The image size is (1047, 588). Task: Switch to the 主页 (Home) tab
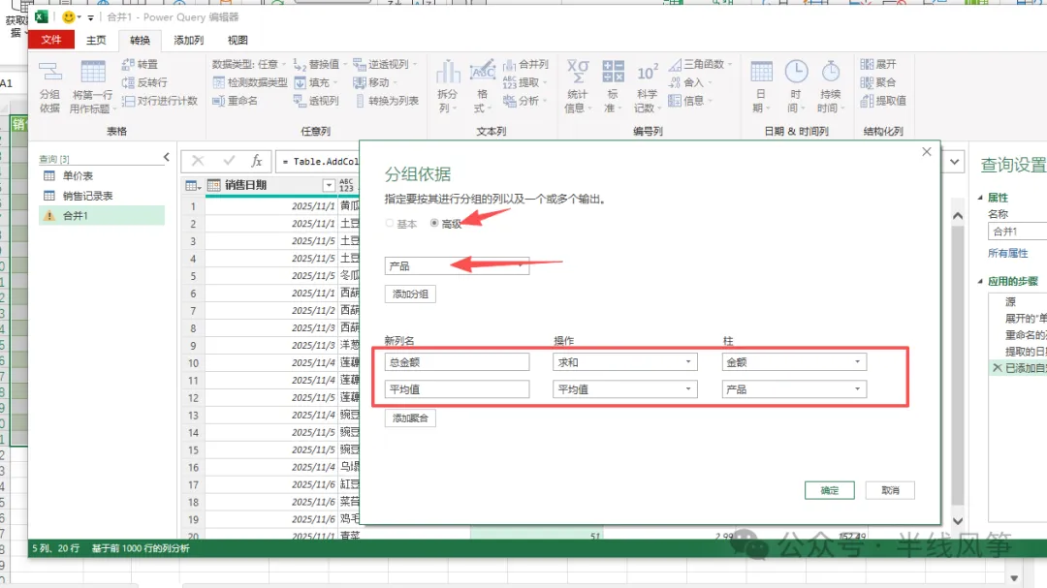point(96,40)
